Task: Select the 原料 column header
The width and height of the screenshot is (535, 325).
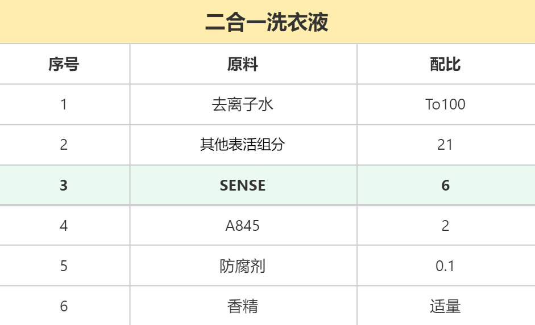Action: (243, 65)
